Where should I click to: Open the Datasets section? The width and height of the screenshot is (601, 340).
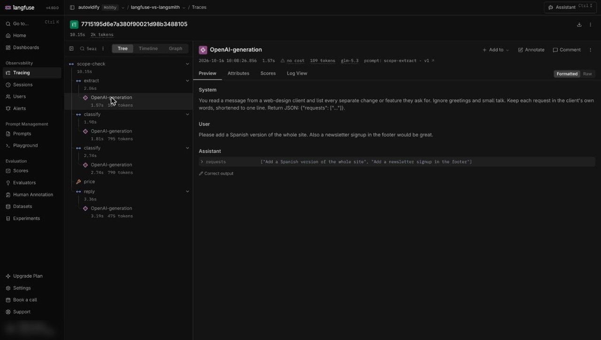pos(23,206)
